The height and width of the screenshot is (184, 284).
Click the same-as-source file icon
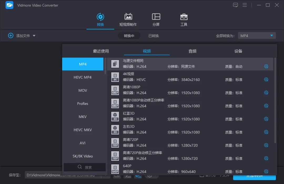point(115,64)
